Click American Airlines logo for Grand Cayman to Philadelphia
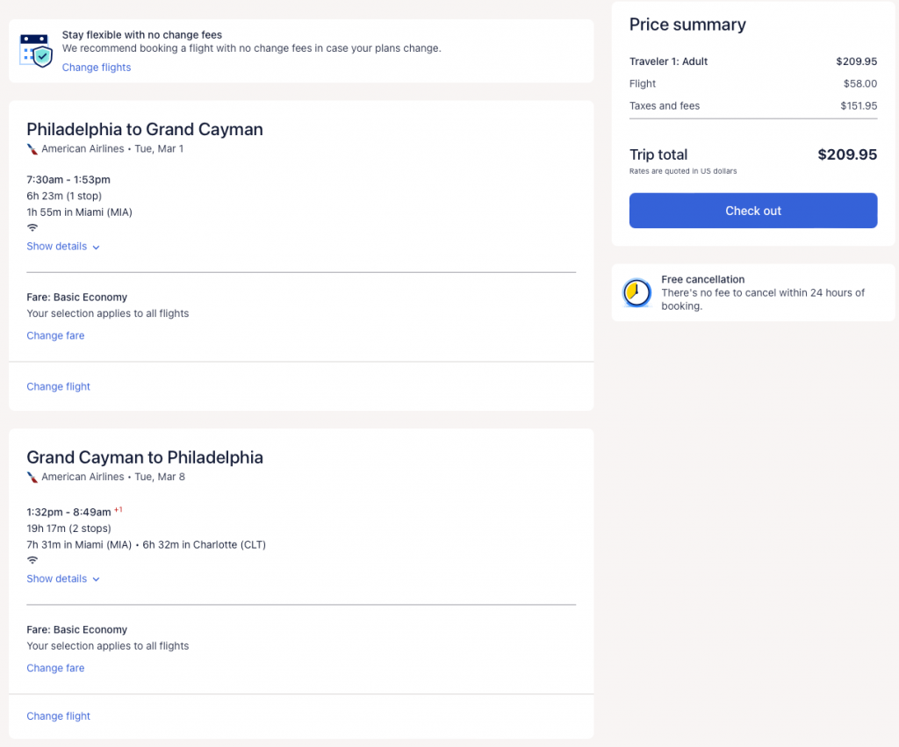This screenshot has height=747, width=899. pos(32,478)
